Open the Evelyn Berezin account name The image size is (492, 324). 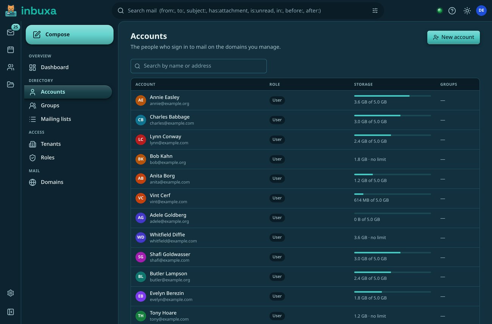click(x=167, y=293)
